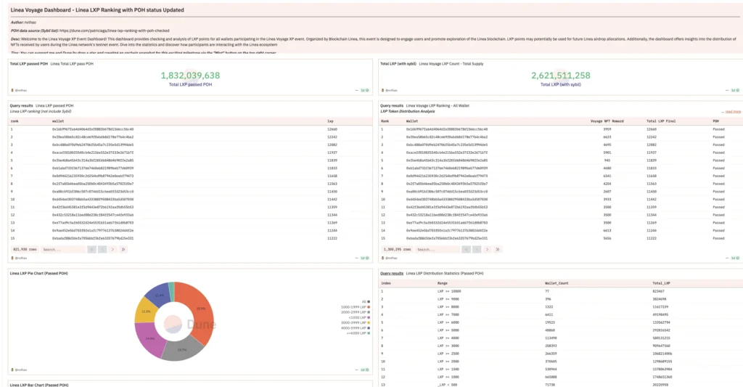Jump to last page in All Wallet ranking table
The height and width of the screenshot is (387, 743).
point(498,250)
